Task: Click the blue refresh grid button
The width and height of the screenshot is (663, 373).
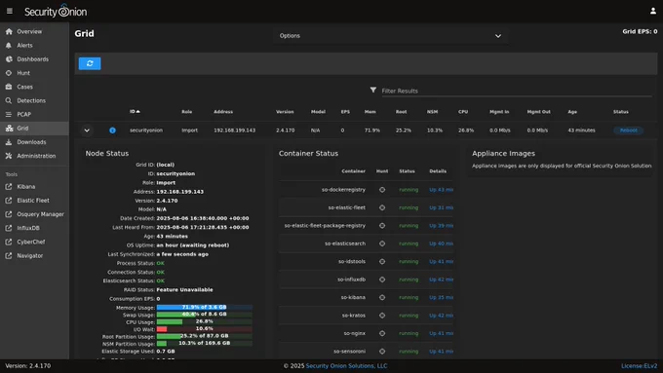Action: point(90,63)
